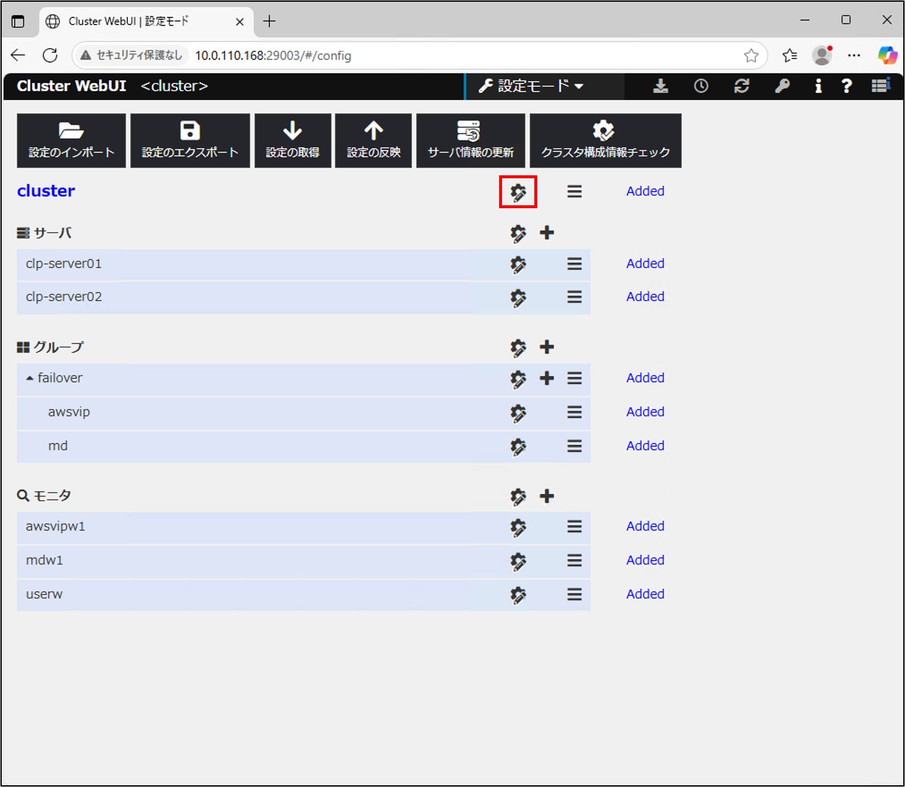Add a resource to failover group
This screenshot has width=905, height=787.
(x=547, y=378)
